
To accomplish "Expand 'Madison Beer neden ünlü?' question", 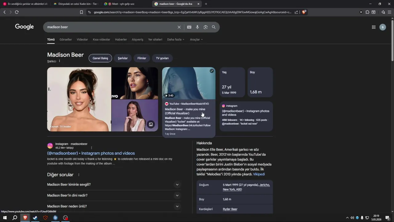I will pyautogui.click(x=113, y=206).
